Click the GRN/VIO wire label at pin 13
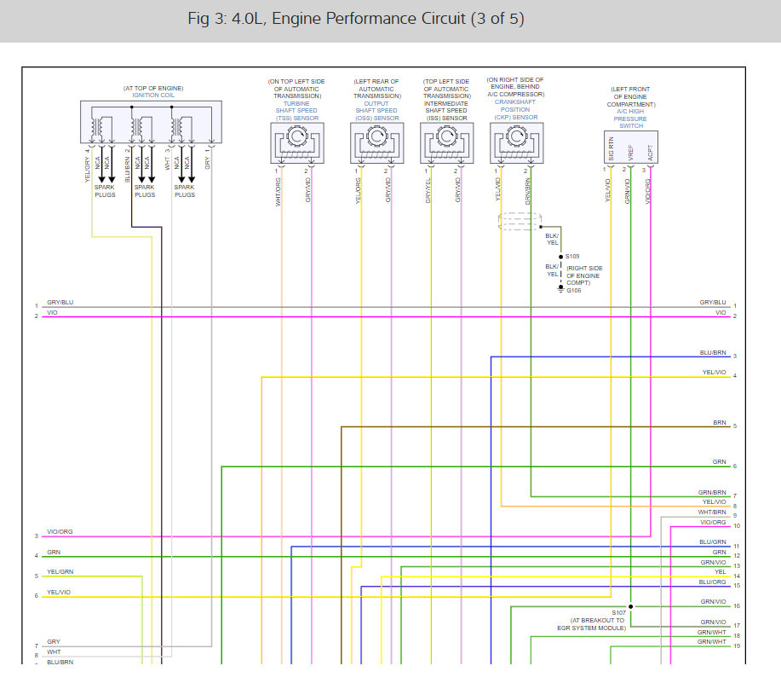This screenshot has width=781, height=689. point(713,562)
